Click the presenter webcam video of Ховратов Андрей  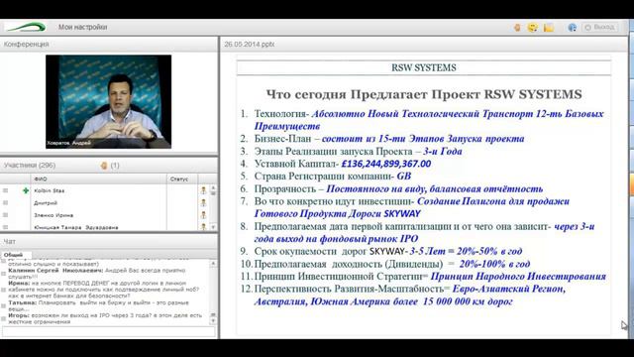click(x=108, y=101)
